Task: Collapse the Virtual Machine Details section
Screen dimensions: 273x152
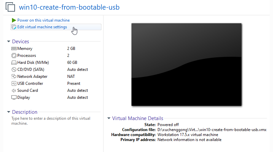Action: [109, 118]
